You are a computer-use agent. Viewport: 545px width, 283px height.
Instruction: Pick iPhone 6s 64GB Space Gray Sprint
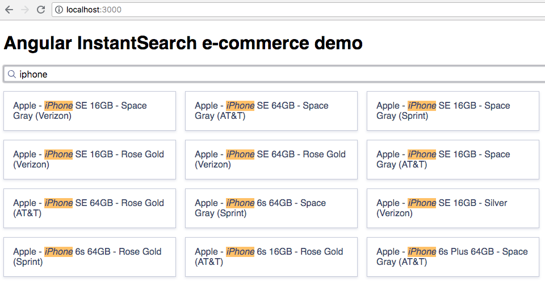pyautogui.click(x=271, y=208)
